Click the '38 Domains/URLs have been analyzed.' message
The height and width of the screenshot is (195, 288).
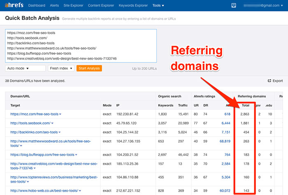35,81
